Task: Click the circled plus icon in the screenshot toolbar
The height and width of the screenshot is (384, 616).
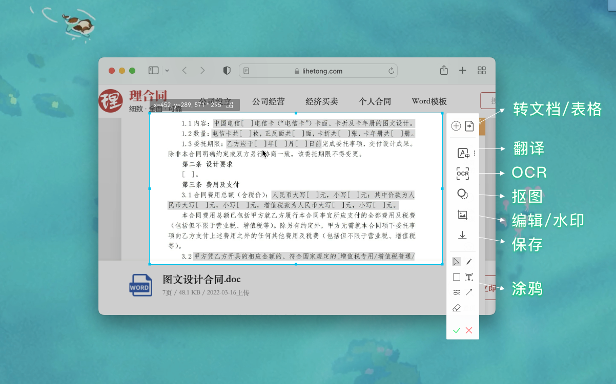Action: pyautogui.click(x=456, y=126)
